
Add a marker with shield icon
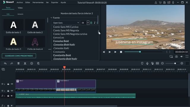(x=142, y=63)
